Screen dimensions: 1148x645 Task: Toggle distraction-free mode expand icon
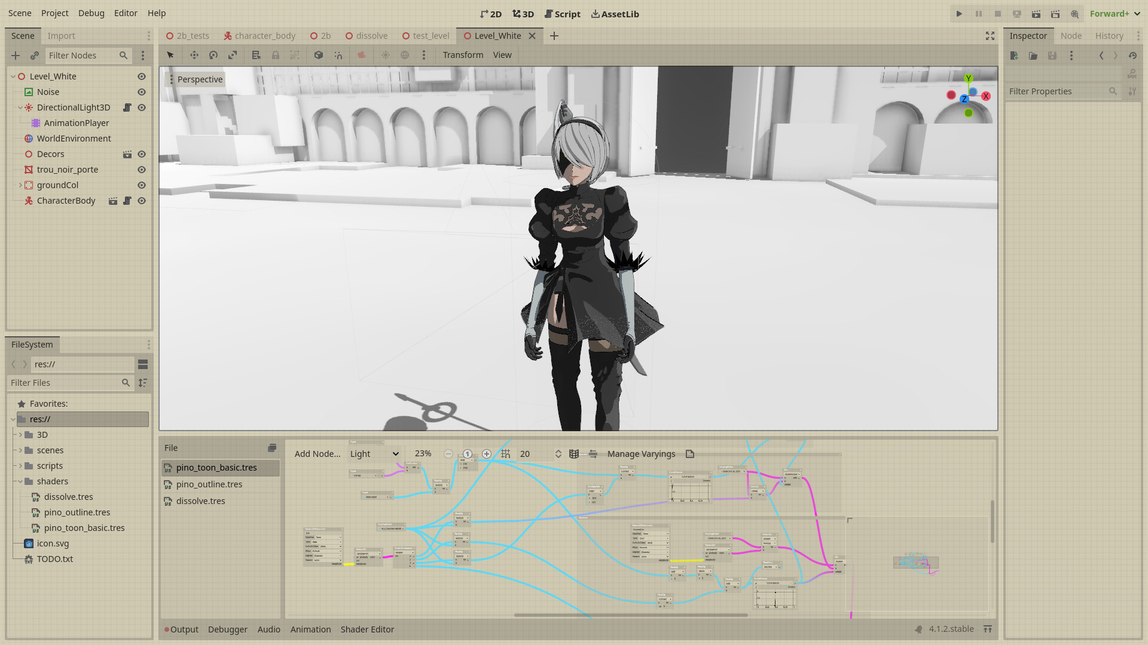tap(990, 36)
